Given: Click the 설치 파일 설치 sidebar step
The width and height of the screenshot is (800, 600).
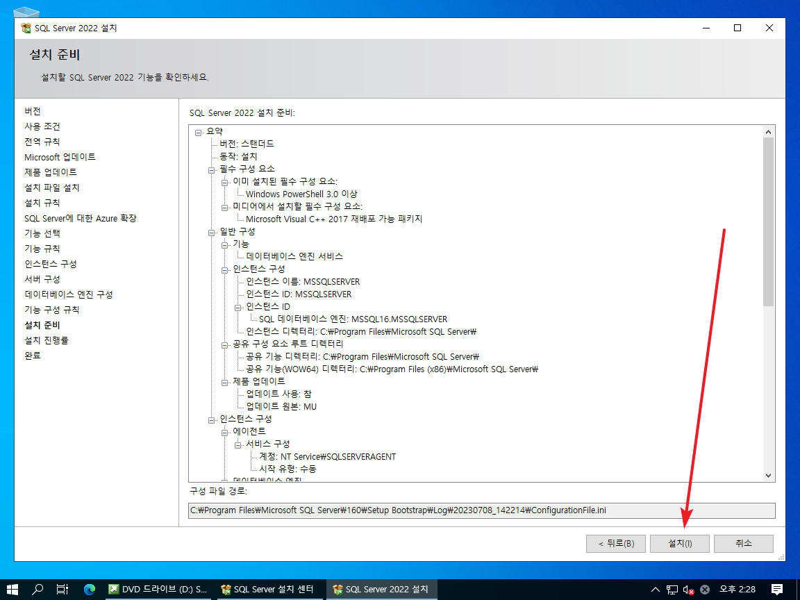Looking at the screenshot, I should point(52,187).
